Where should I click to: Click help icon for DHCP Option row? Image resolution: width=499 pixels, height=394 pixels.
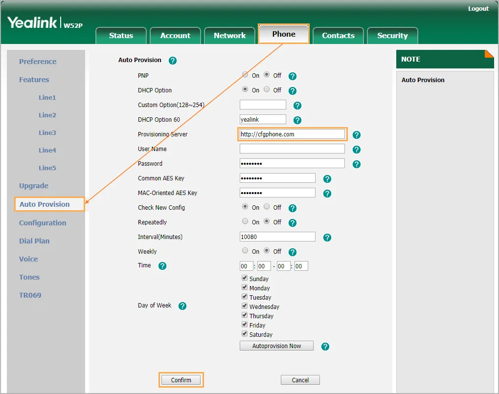(x=292, y=90)
